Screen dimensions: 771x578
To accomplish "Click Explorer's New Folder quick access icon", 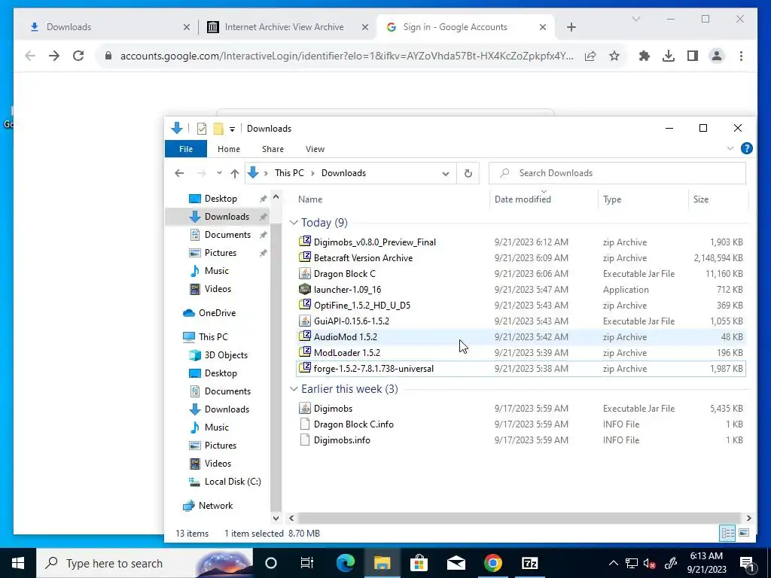I will click(x=218, y=129).
